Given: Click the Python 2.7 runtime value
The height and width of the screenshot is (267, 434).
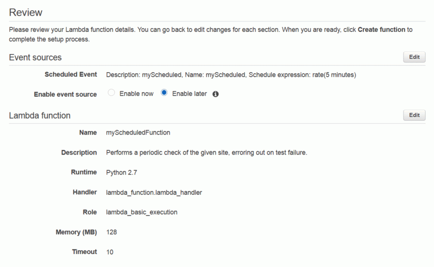Looking at the screenshot, I should [122, 173].
